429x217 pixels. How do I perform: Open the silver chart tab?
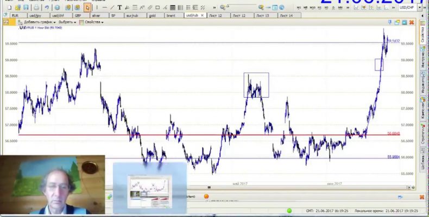tap(99, 16)
